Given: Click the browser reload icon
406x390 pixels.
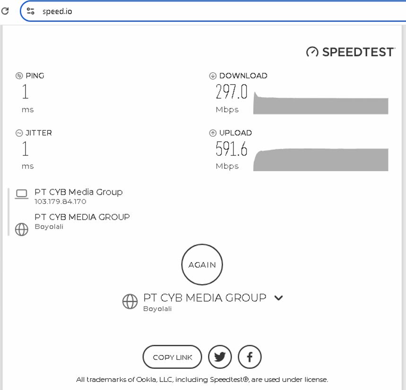Looking at the screenshot, I should click(x=5, y=11).
